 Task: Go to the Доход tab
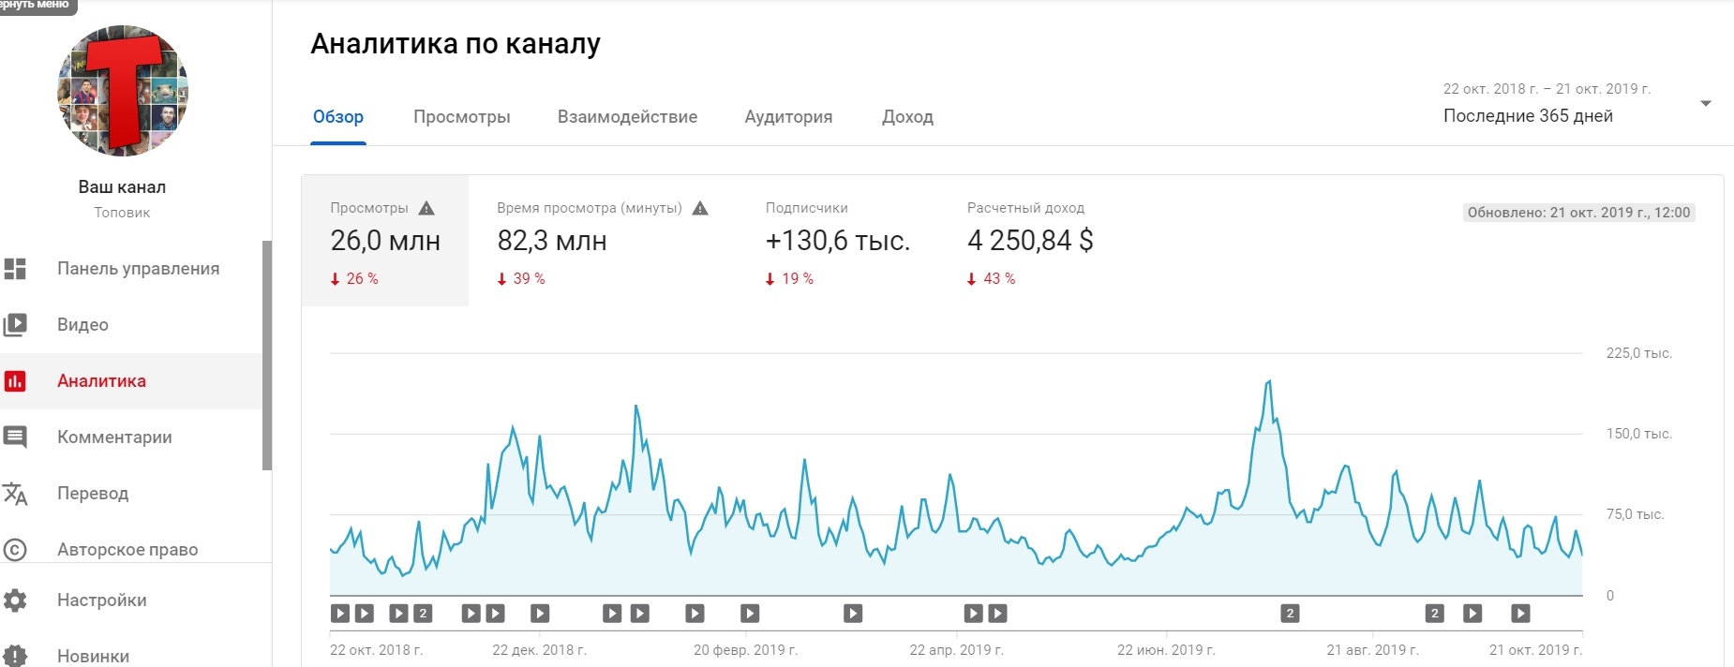point(907,117)
